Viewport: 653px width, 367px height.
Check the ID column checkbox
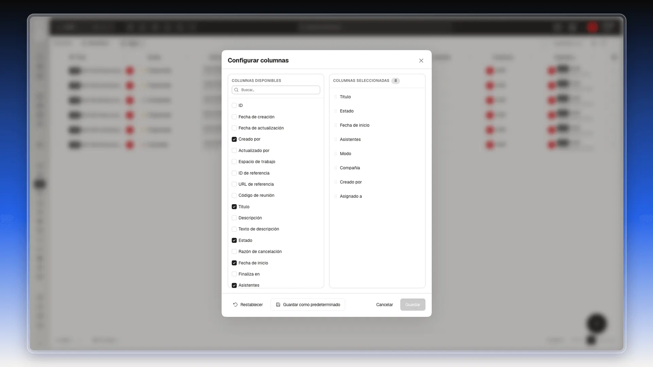[234, 106]
